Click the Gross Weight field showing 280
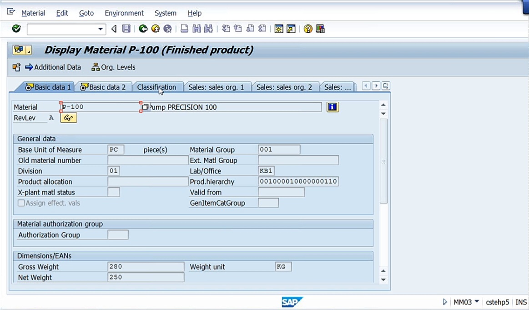 pyautogui.click(x=146, y=266)
